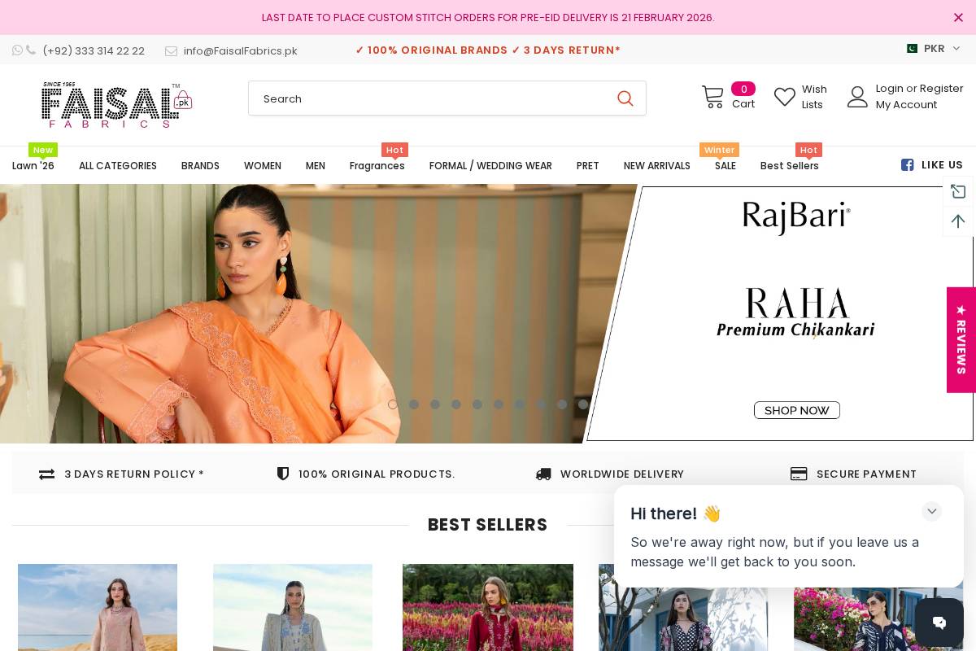
Task: Open My Account user icon
Action: [857, 96]
